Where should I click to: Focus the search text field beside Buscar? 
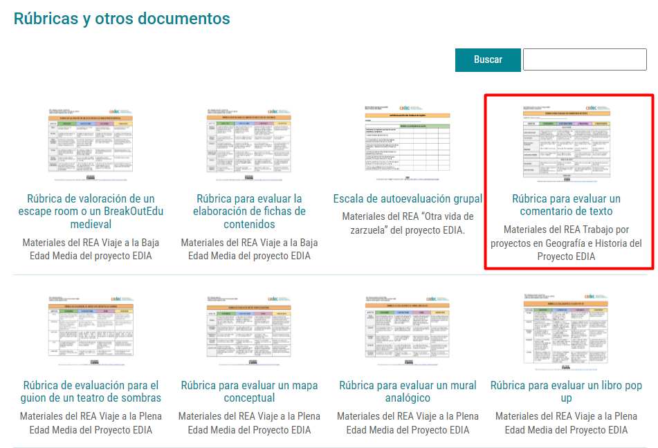[585, 59]
